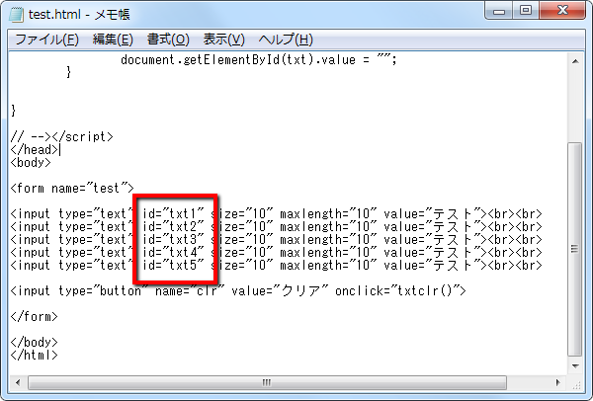
Task: Click the Notepad icon in title bar
Action: click(x=16, y=15)
